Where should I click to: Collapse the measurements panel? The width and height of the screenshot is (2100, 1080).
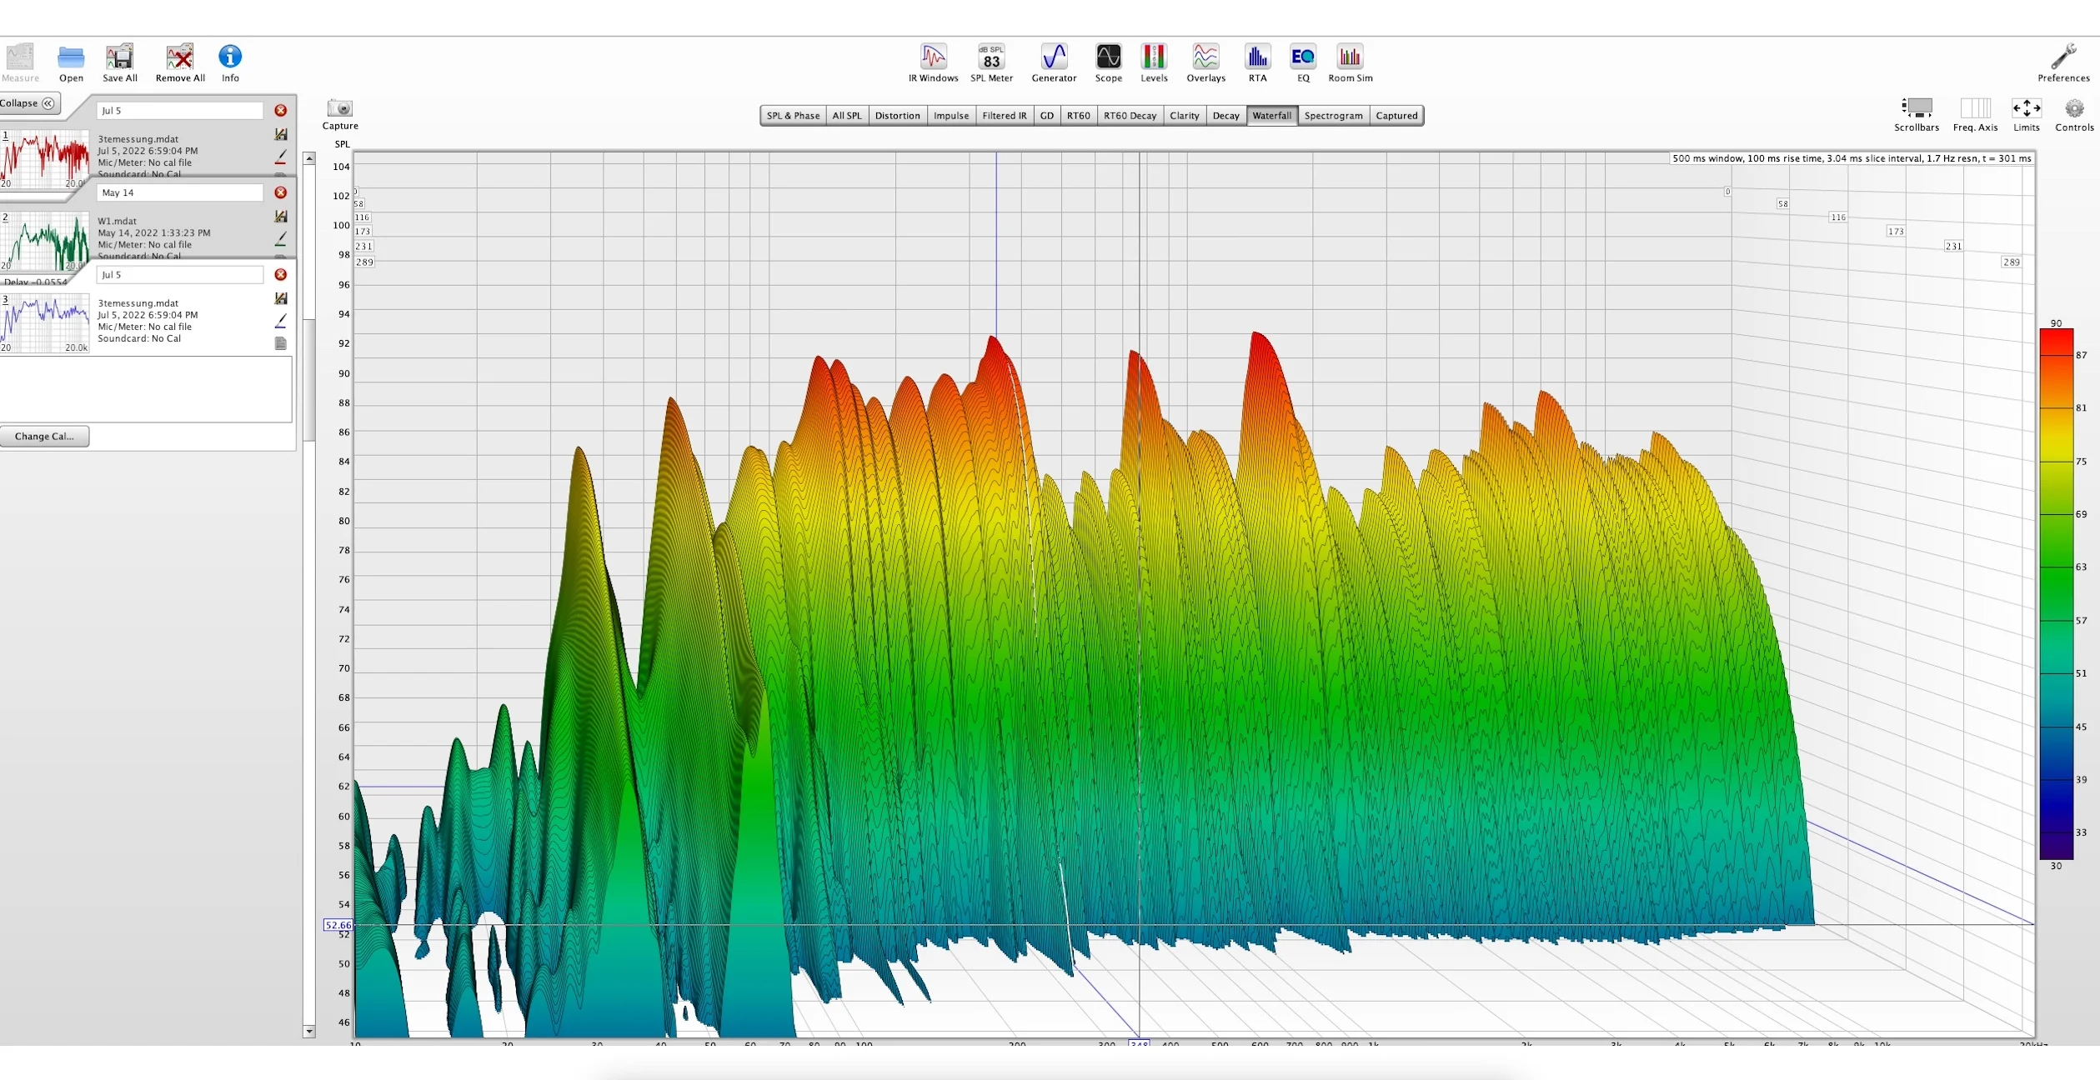[x=28, y=103]
